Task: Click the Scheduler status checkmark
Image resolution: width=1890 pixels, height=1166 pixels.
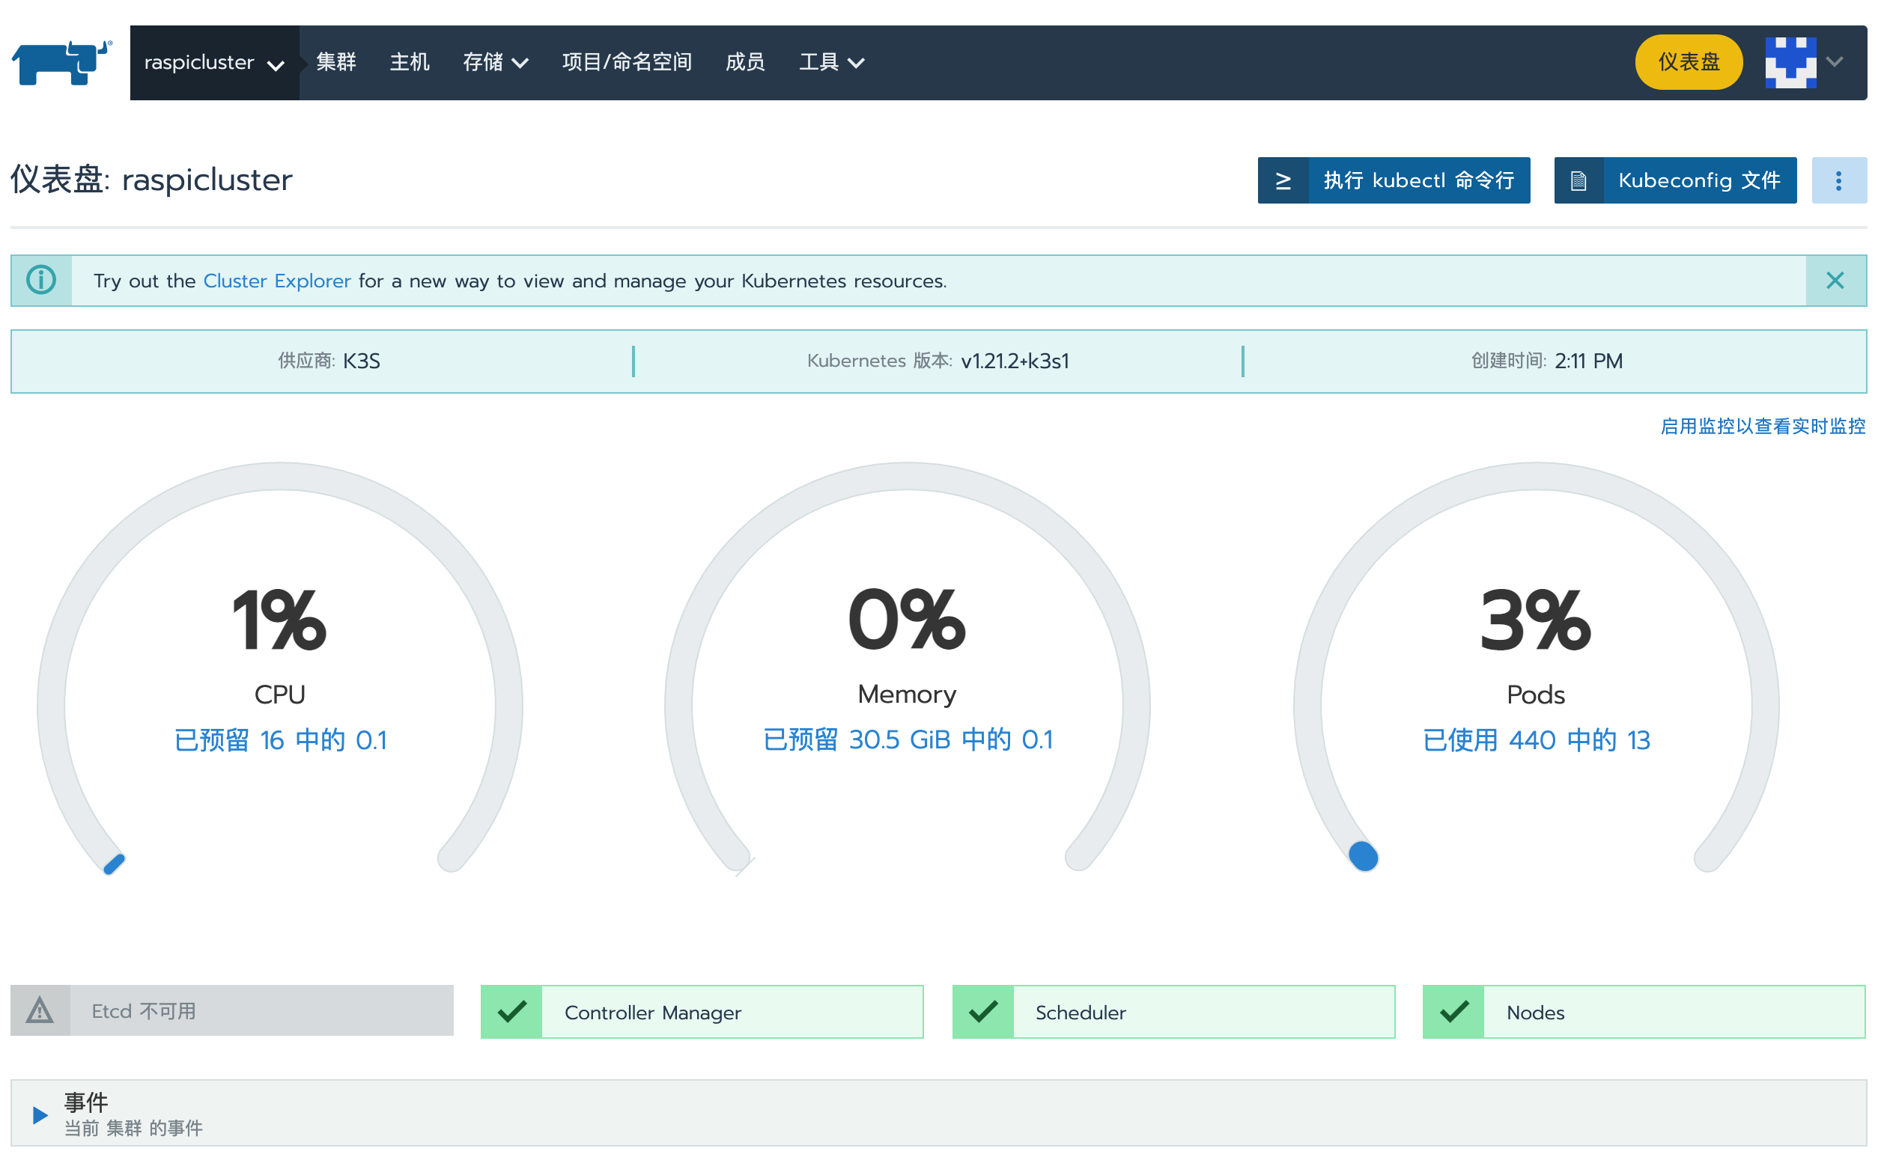Action: coord(982,1011)
